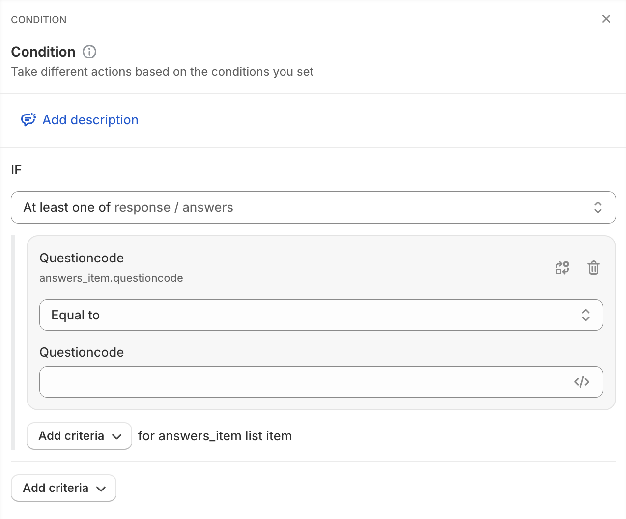Click the bottom Add criteria button

pyautogui.click(x=63, y=488)
